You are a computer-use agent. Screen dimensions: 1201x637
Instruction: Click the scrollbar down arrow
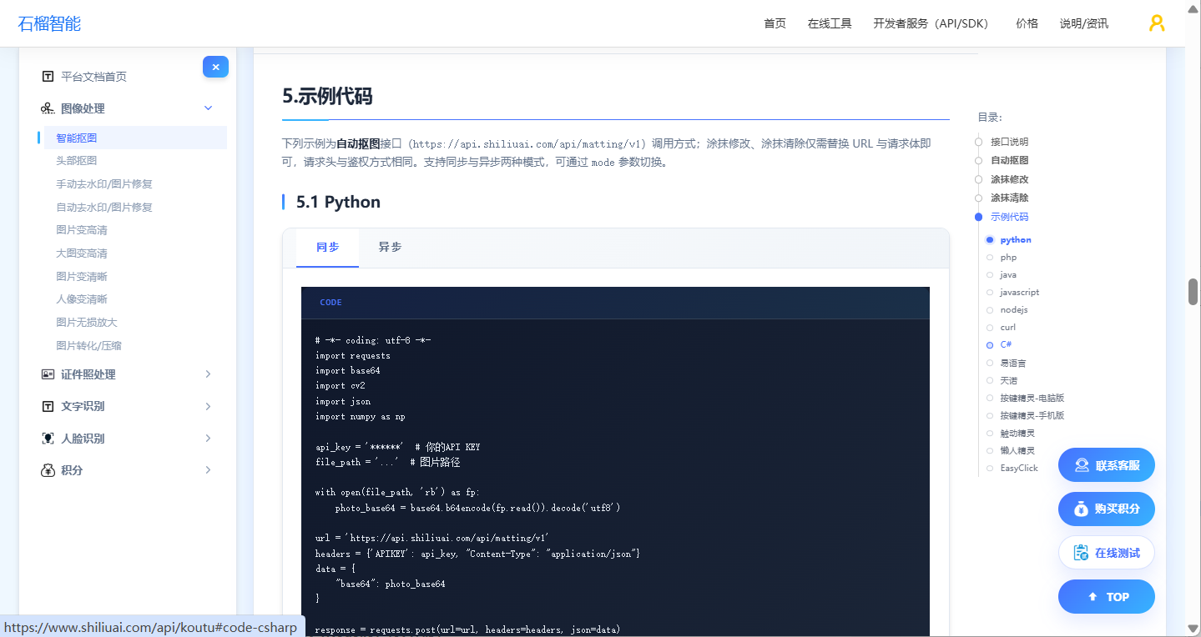[x=1193, y=629]
